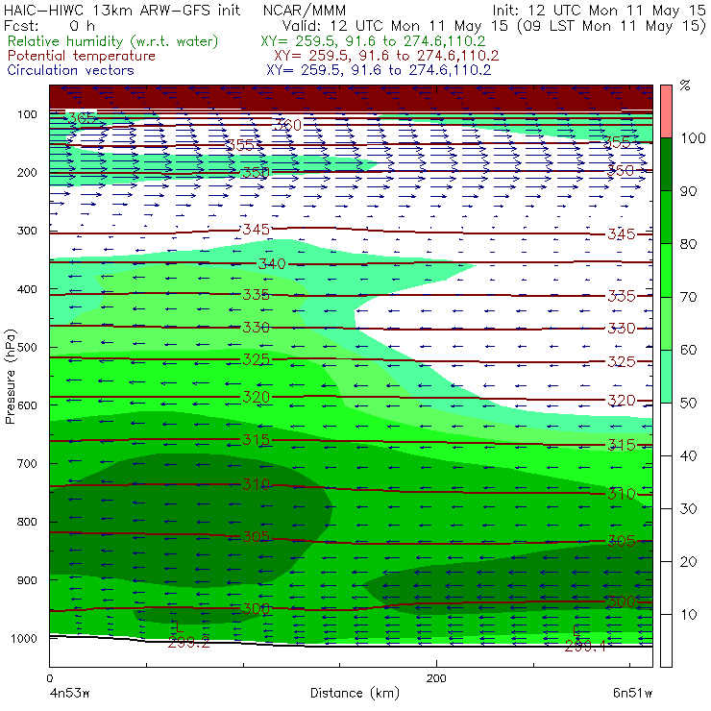Pick the 50-60% aqua colorbar segment
The width and height of the screenshot is (711, 711).
(666, 377)
